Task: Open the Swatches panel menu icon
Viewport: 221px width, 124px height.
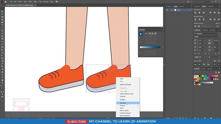Action: click(220, 69)
